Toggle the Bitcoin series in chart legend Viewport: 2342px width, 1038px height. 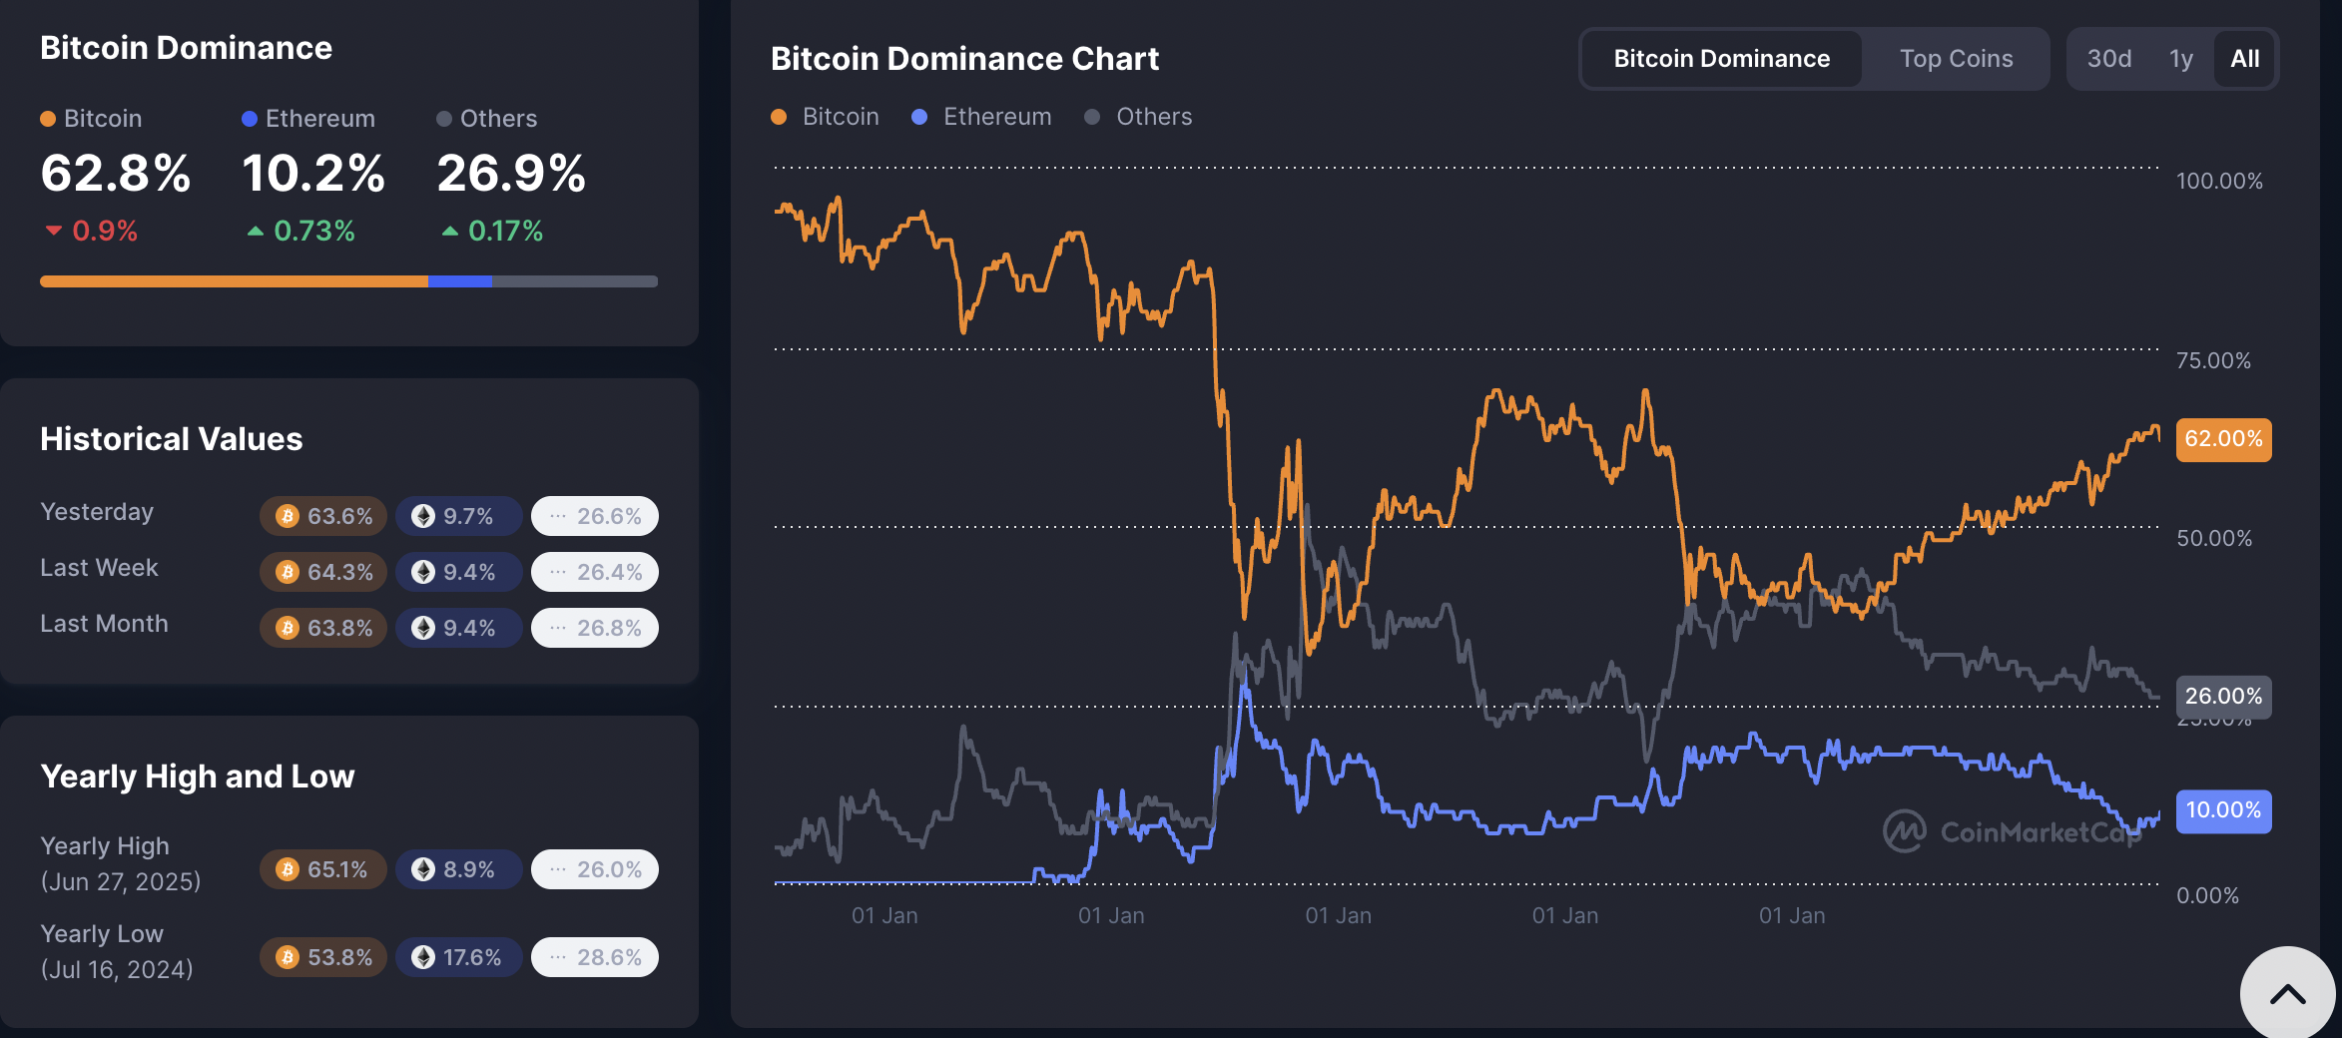point(826,117)
